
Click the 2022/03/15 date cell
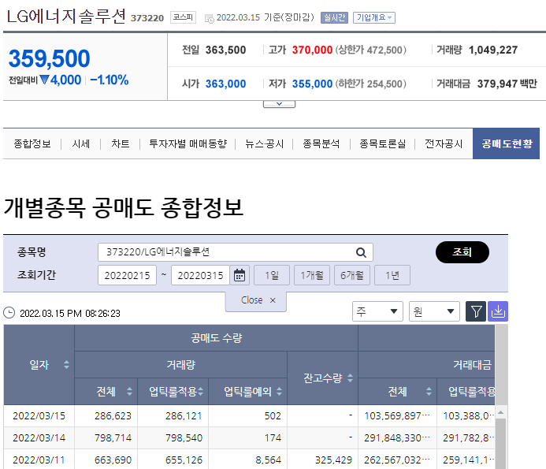click(x=39, y=415)
